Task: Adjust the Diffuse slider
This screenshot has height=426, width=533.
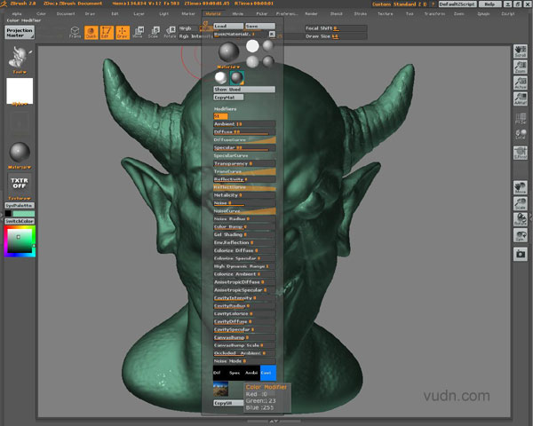Action: click(244, 132)
